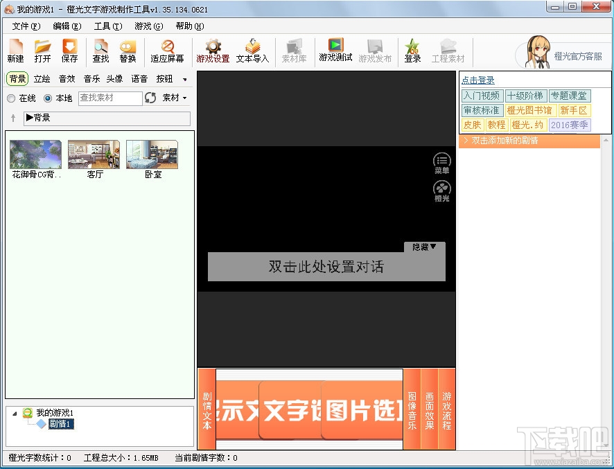Switch to the 语音 tab

coord(139,79)
